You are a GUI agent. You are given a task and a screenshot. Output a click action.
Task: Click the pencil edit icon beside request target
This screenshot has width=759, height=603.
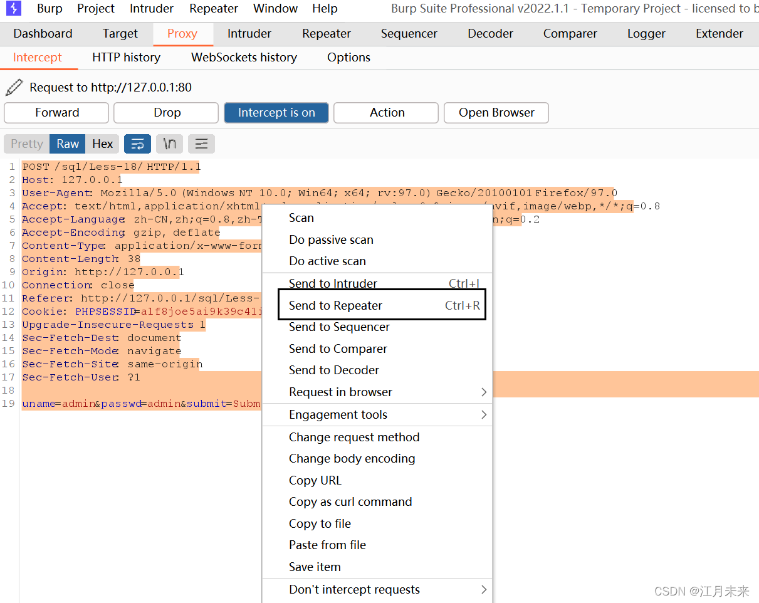point(14,87)
